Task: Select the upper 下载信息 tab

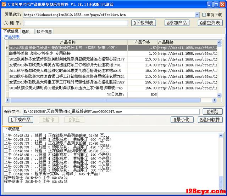Action: click(x=11, y=31)
